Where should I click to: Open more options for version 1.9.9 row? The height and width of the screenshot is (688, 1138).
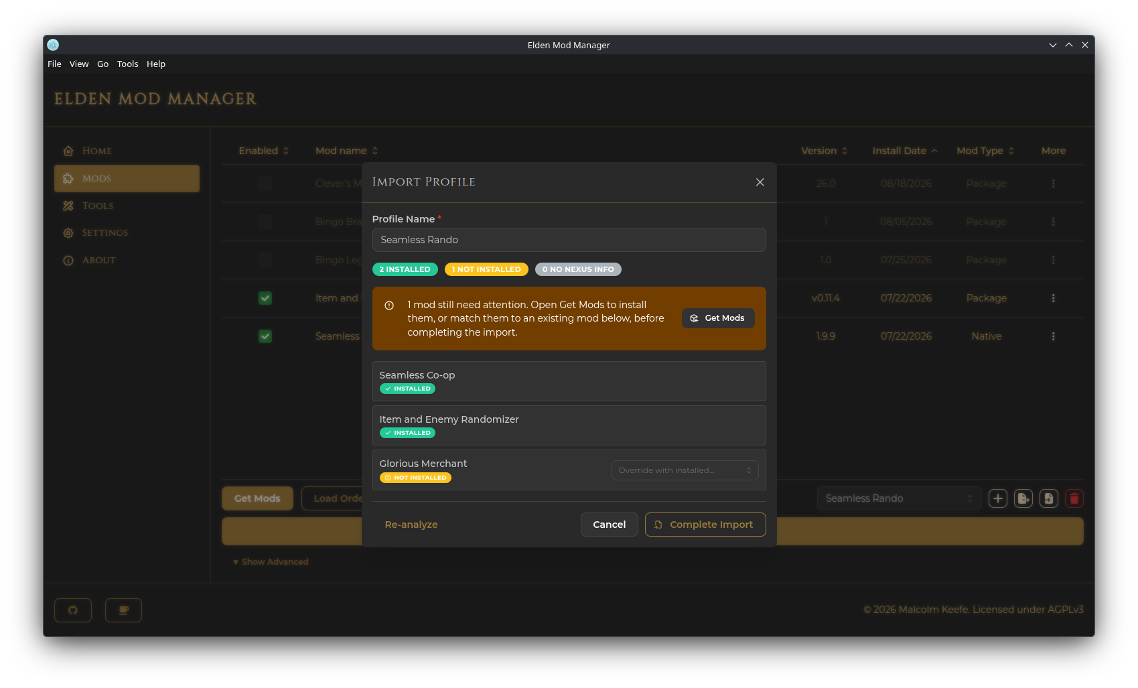(1053, 336)
